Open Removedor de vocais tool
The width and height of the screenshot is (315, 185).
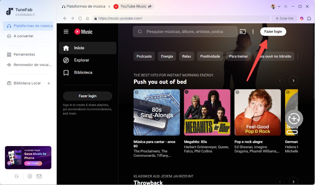point(29,65)
